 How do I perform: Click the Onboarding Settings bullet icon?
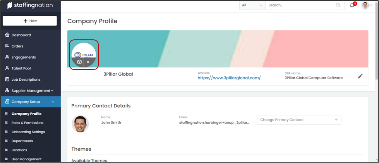tap(6, 132)
